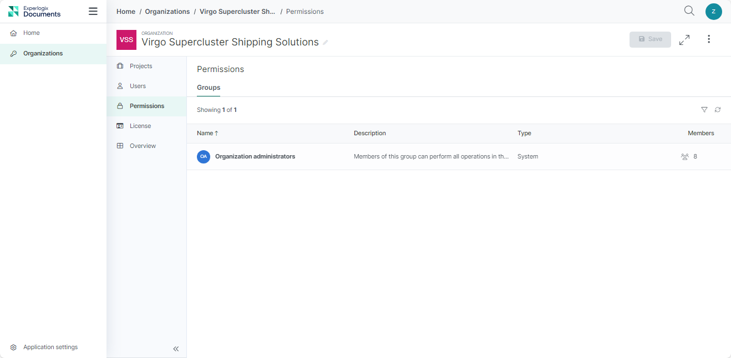The width and height of the screenshot is (731, 358).
Task: Toggle the hamburger navigation menu
Action: (93, 11)
